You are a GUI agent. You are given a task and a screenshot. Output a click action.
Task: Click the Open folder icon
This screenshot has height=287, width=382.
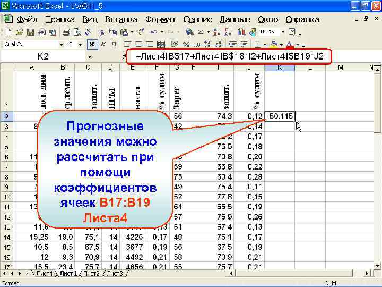coord(19,32)
